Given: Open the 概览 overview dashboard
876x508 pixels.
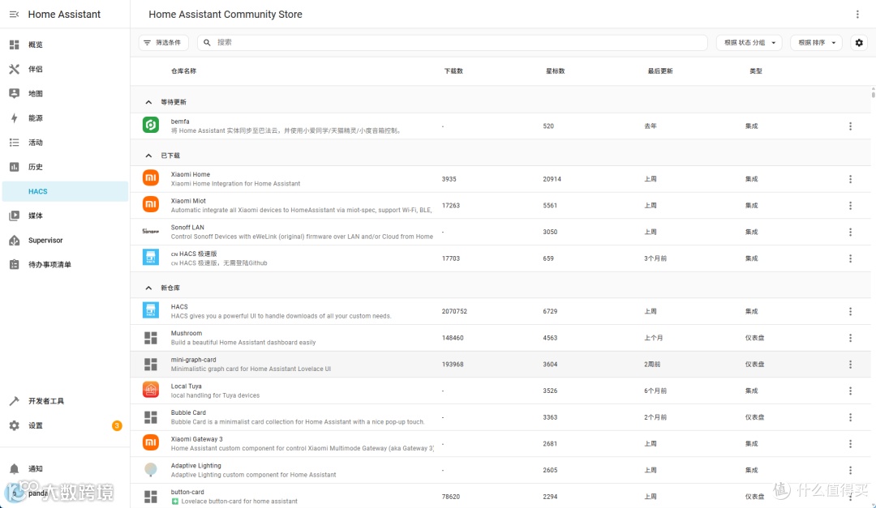Looking at the screenshot, I should pos(65,45).
